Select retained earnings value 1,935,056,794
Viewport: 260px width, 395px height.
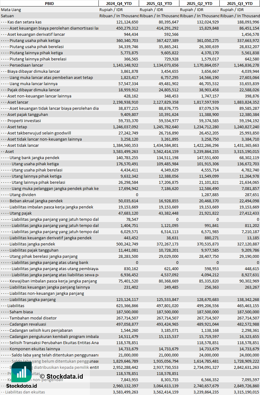pos(166,361)
